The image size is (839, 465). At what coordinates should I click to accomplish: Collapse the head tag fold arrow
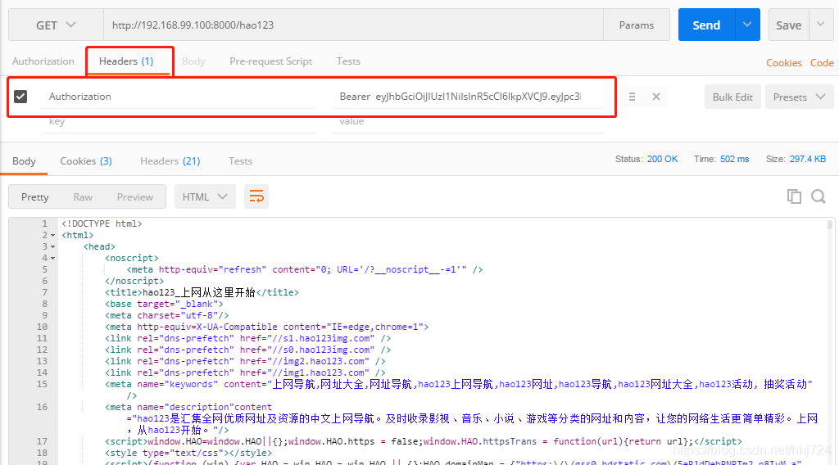53,247
